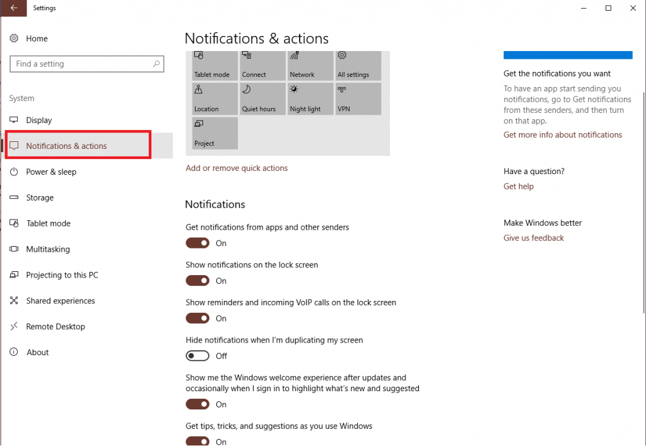
Task: Minimize the Settings window
Action: point(584,8)
